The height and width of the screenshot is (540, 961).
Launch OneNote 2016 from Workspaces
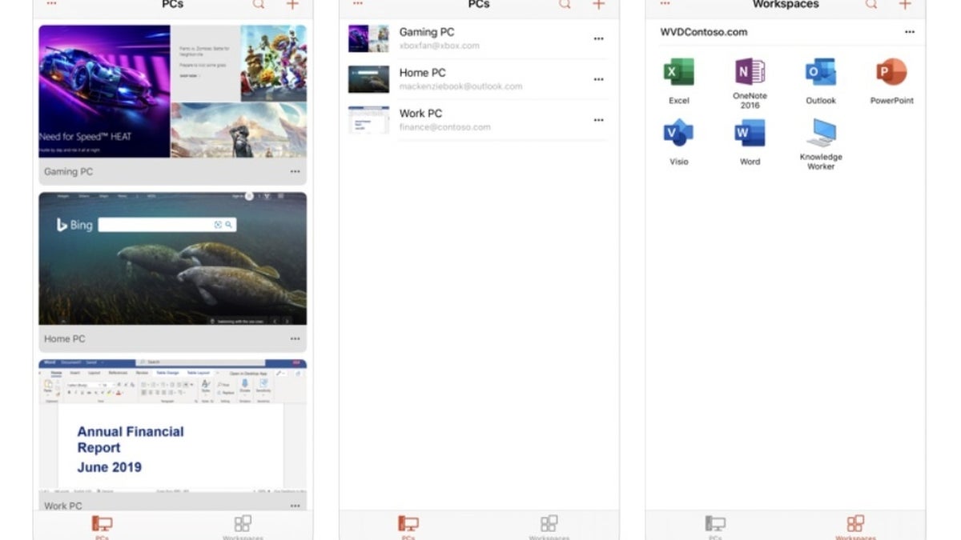[x=750, y=72]
